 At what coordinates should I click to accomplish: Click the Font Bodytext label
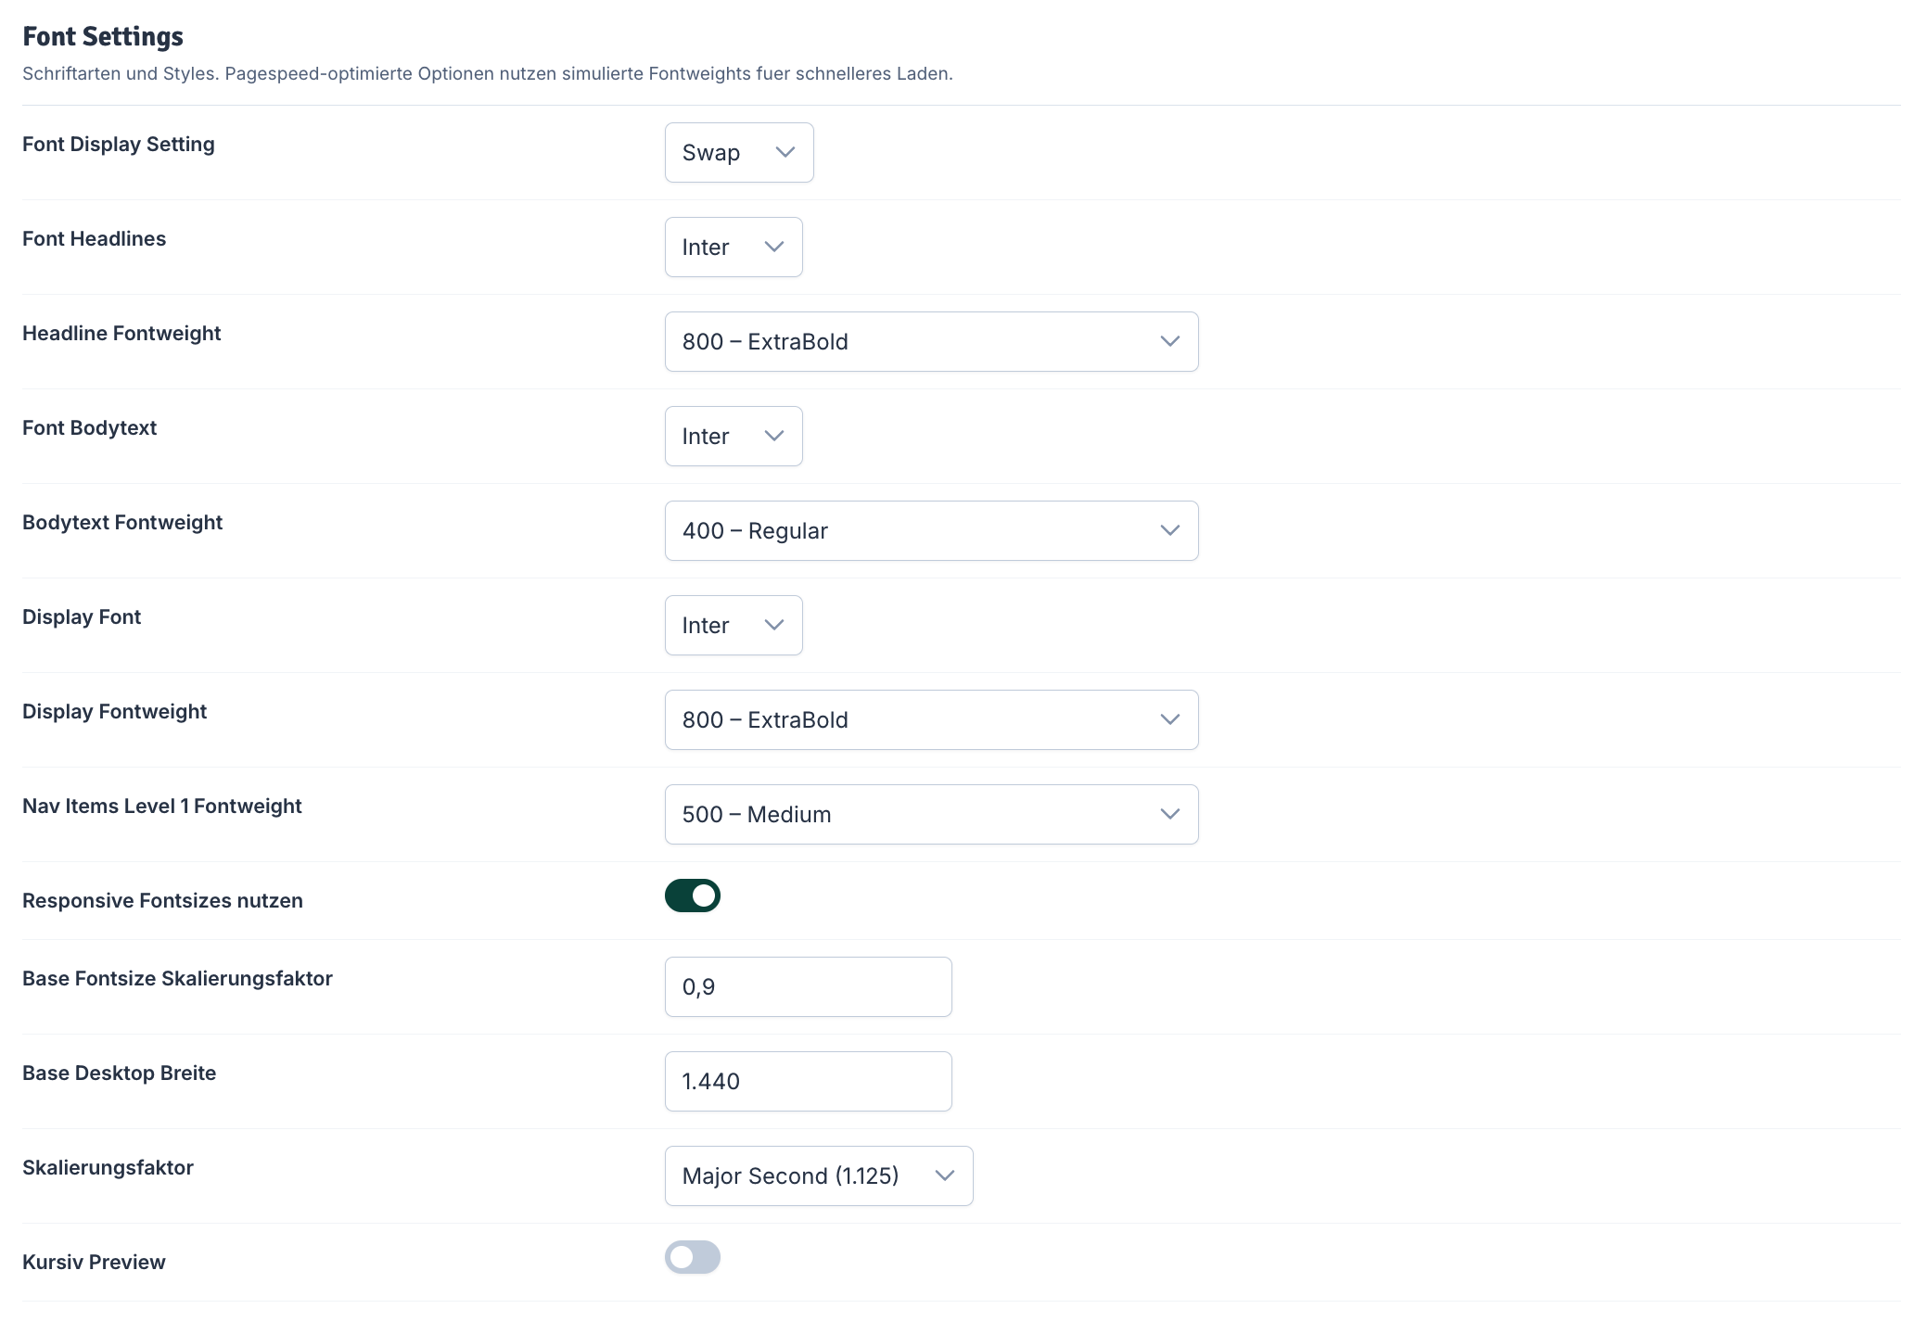89,428
